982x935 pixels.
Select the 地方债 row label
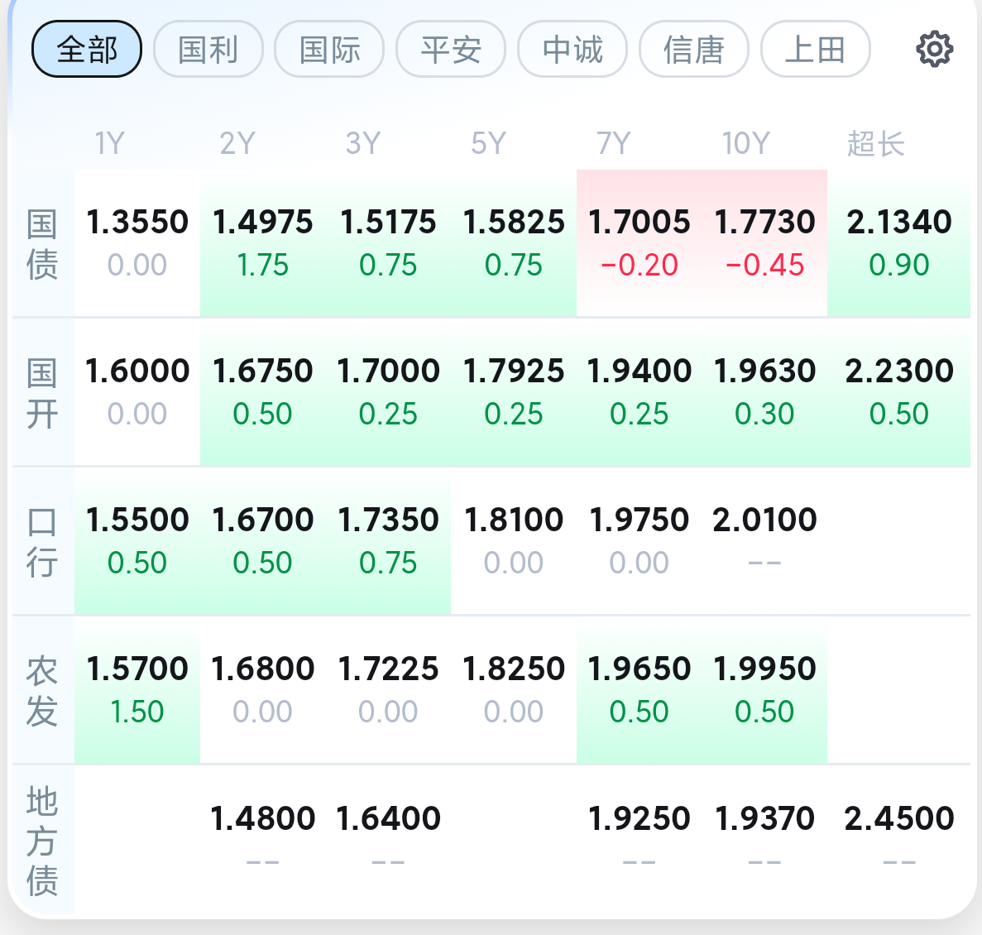tap(42, 841)
